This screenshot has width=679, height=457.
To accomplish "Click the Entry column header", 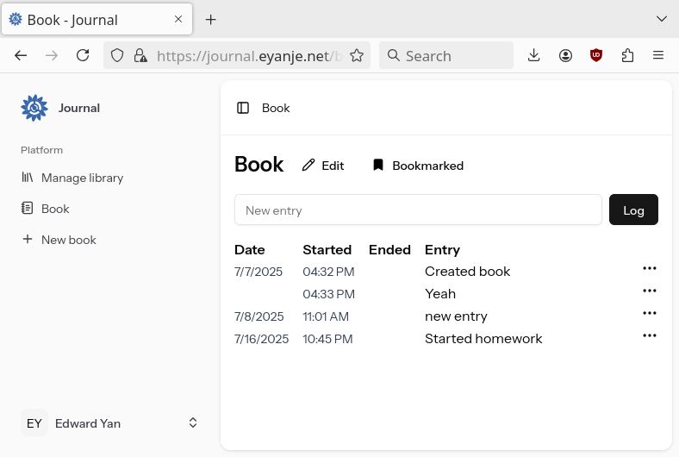I will [442, 249].
